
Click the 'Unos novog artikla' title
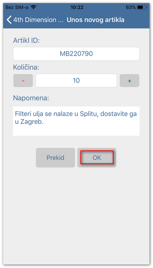pyautogui.click(x=96, y=20)
